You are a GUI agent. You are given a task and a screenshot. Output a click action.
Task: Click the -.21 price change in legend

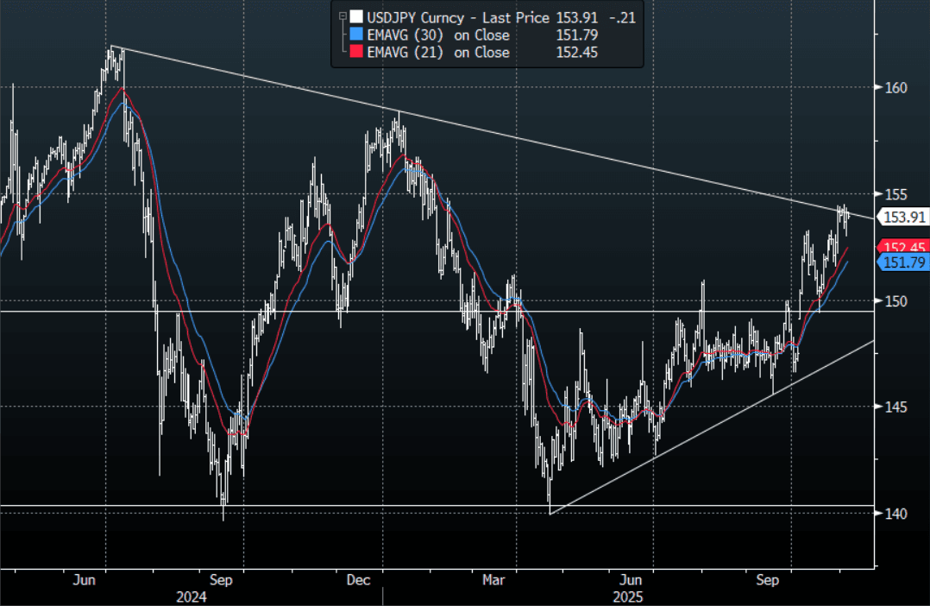pyautogui.click(x=623, y=17)
